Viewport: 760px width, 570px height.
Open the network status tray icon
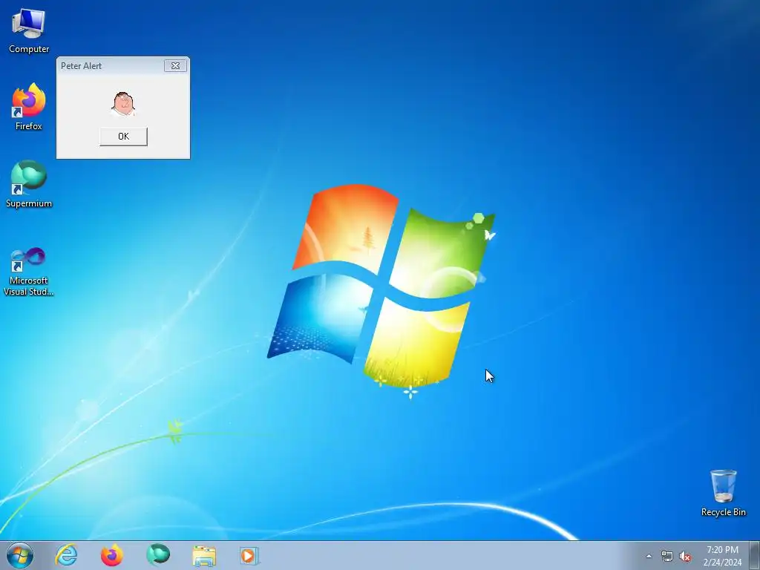point(667,556)
